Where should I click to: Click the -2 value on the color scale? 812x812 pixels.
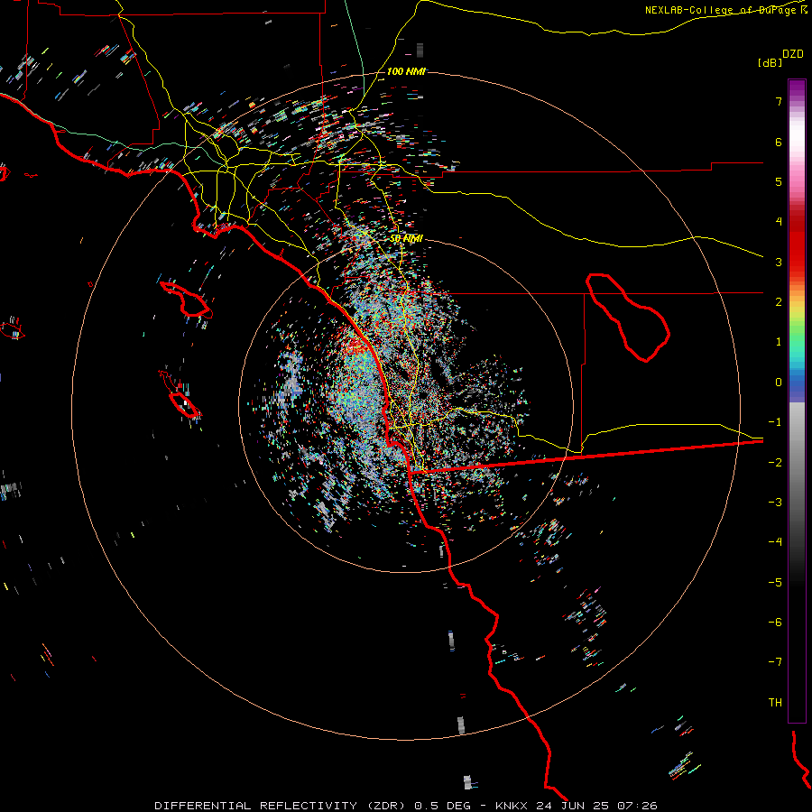(x=775, y=462)
